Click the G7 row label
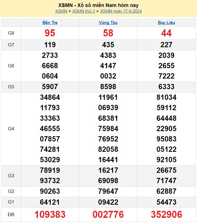This screenshot has width=197, height=222. click(11, 45)
